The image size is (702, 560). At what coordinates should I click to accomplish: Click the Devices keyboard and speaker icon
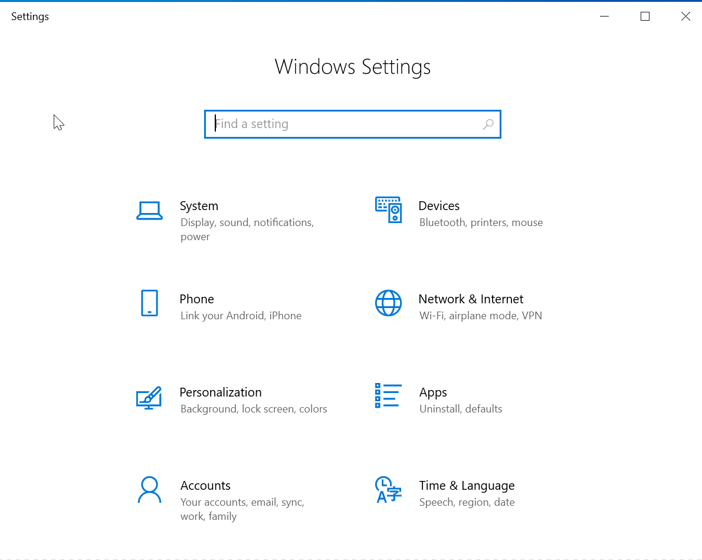(x=388, y=209)
